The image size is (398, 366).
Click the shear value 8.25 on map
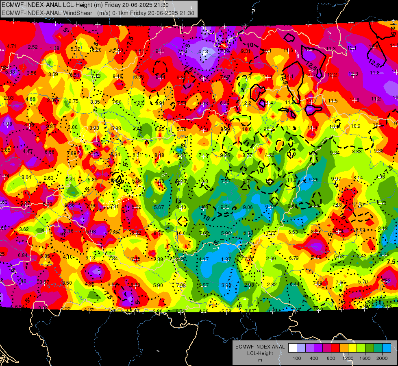tap(160, 129)
